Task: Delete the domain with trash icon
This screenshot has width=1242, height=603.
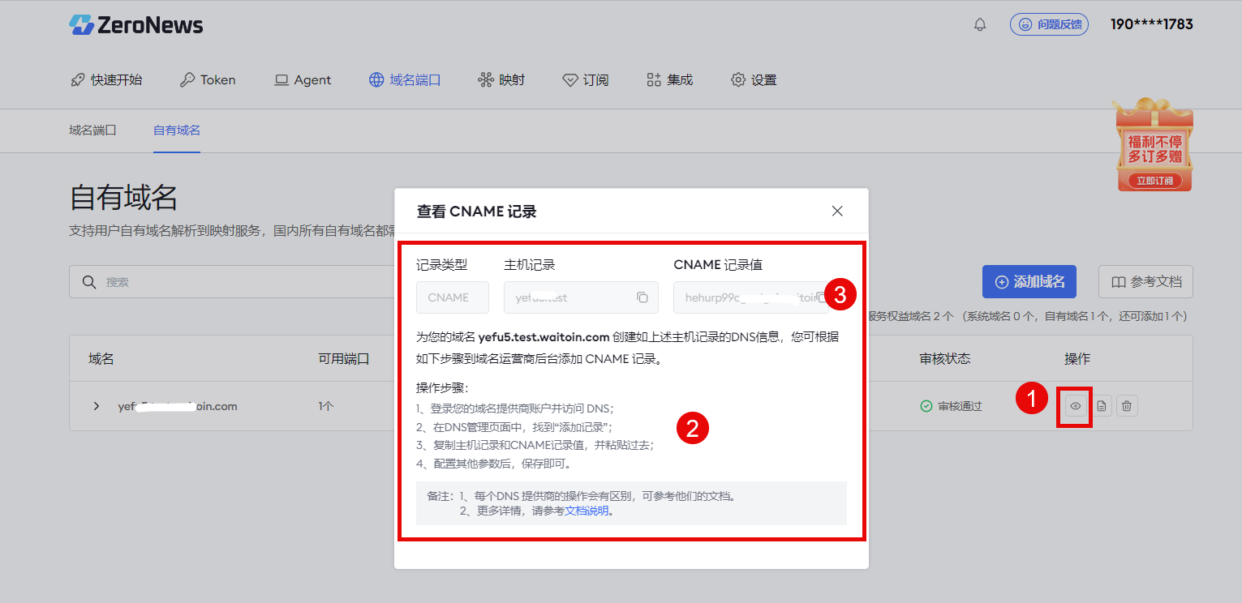Action: tap(1127, 406)
